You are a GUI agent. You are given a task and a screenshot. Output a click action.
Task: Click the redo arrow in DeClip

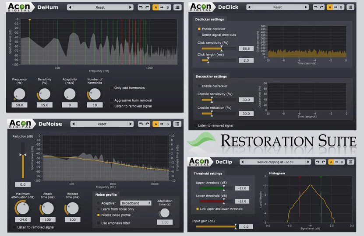pyautogui.click(x=323, y=162)
